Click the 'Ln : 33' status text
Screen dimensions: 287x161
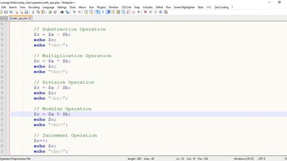180,159
